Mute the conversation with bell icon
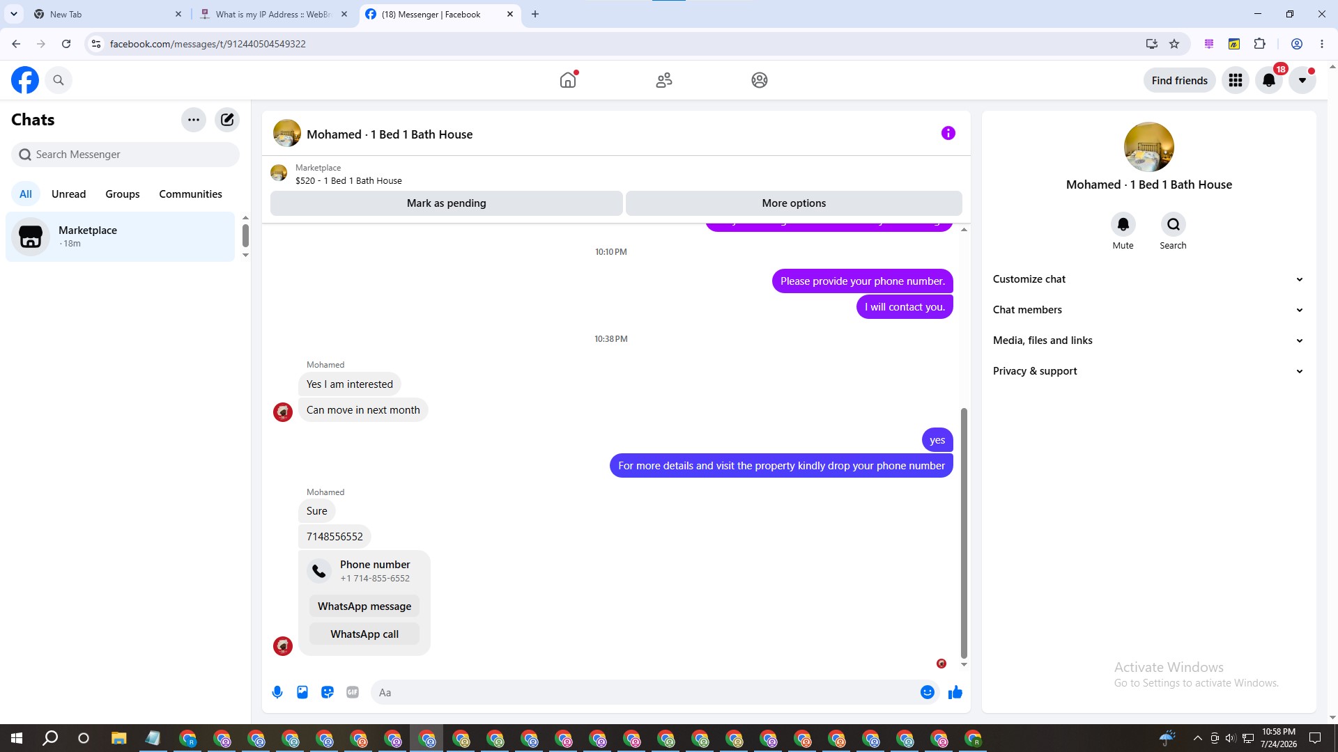The width and height of the screenshot is (1338, 752). (x=1123, y=224)
